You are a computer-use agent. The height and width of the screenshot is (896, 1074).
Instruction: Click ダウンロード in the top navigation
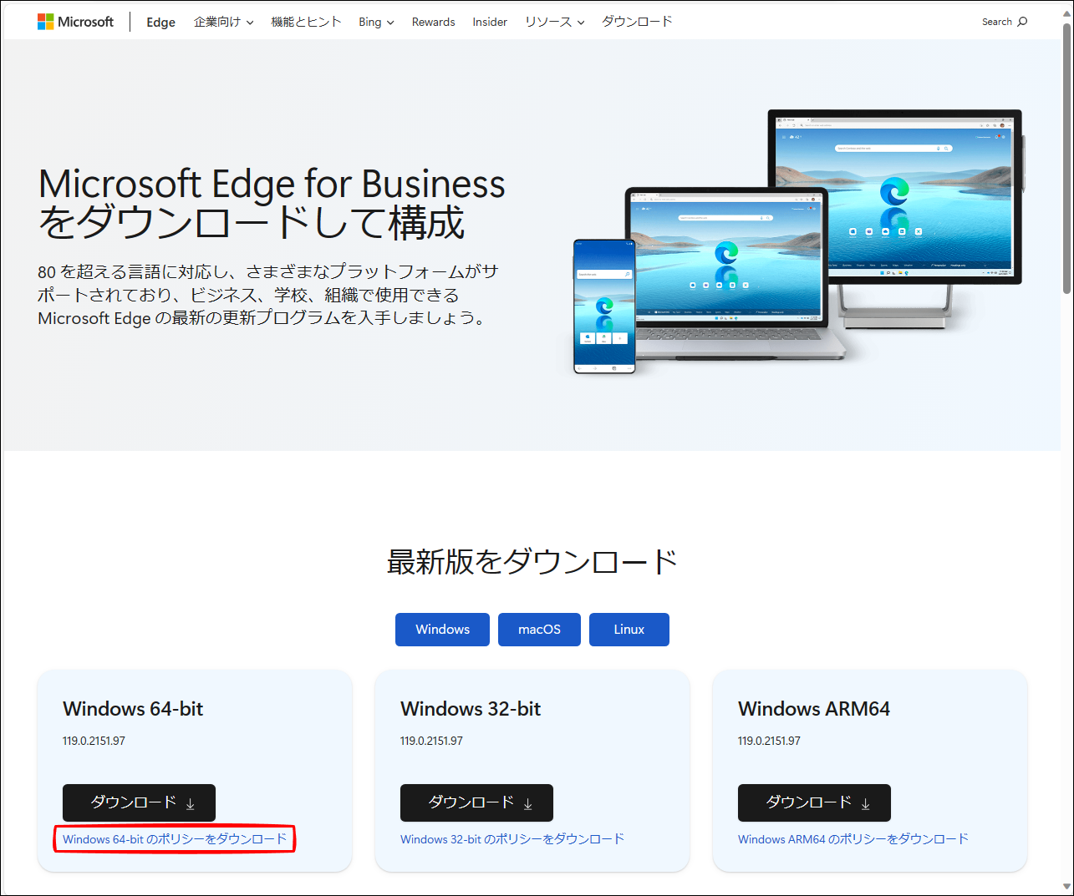pyautogui.click(x=637, y=22)
